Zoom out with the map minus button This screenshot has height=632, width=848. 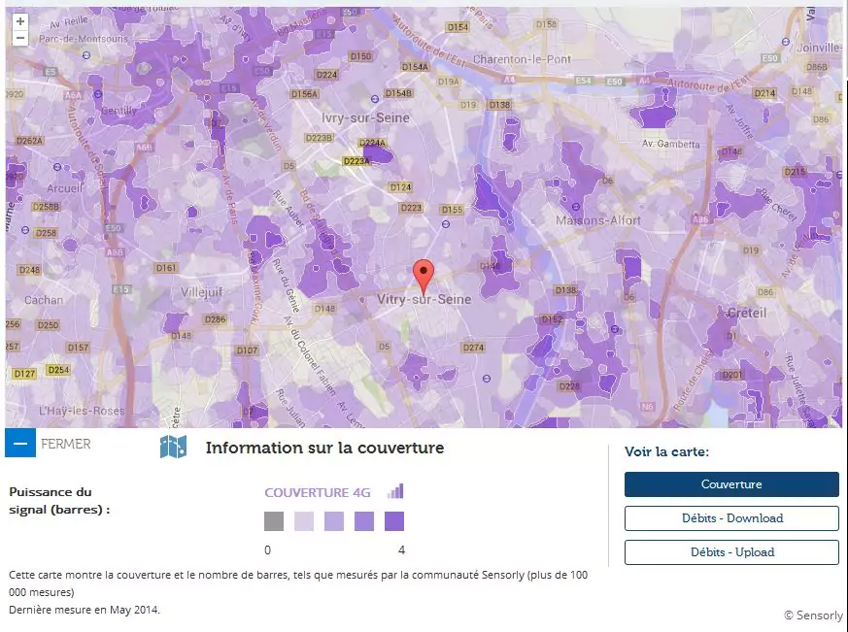pyautogui.click(x=20, y=38)
